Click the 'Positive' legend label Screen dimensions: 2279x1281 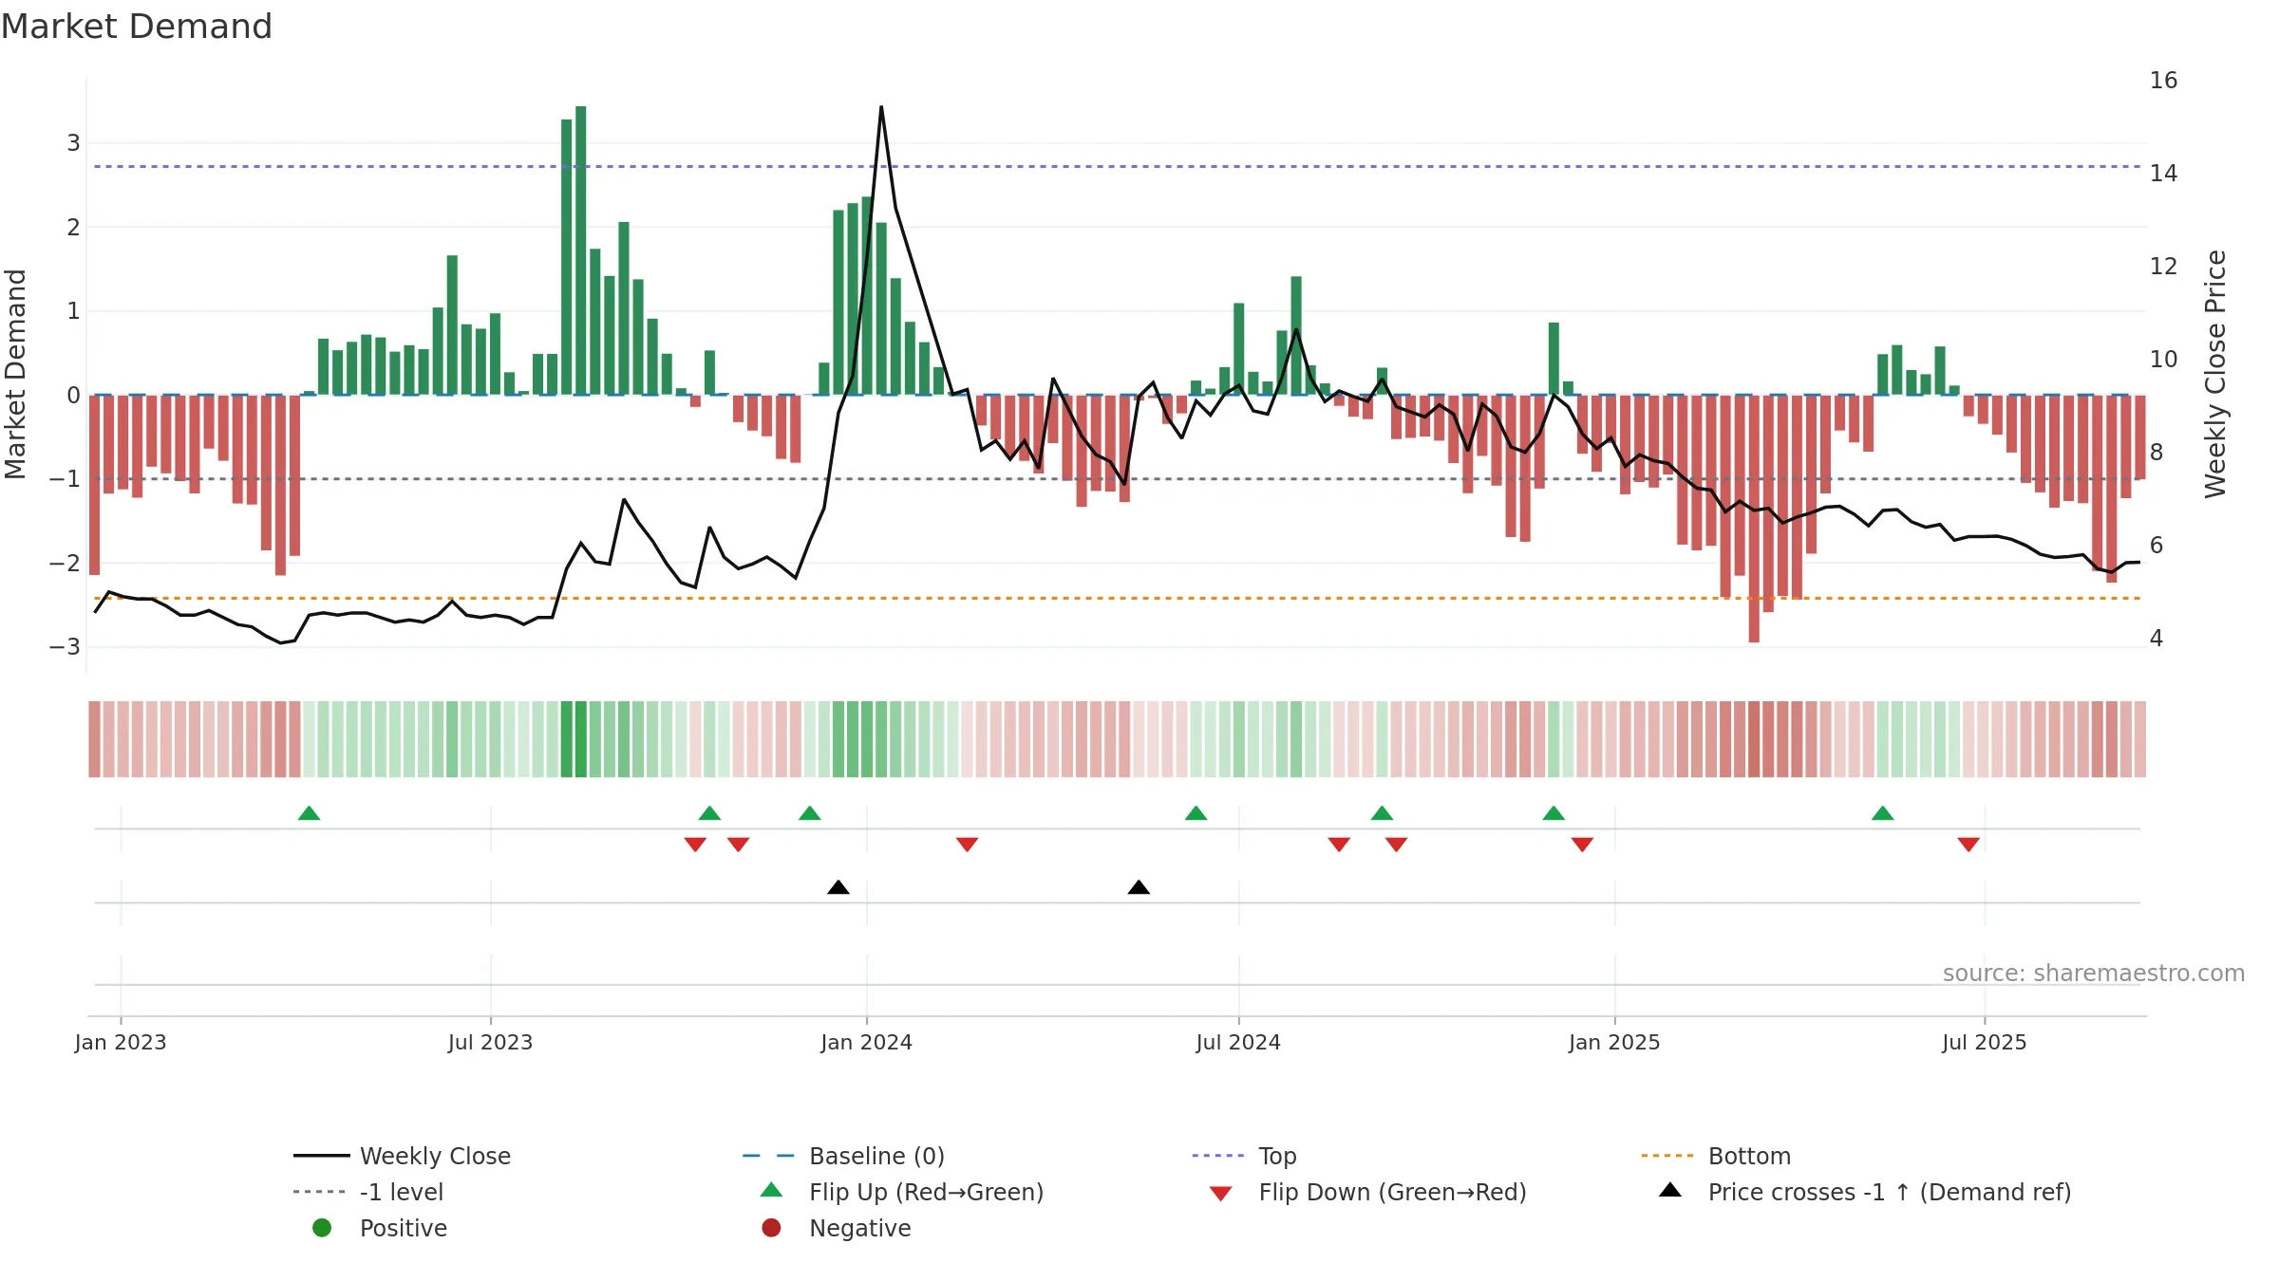click(x=403, y=1228)
